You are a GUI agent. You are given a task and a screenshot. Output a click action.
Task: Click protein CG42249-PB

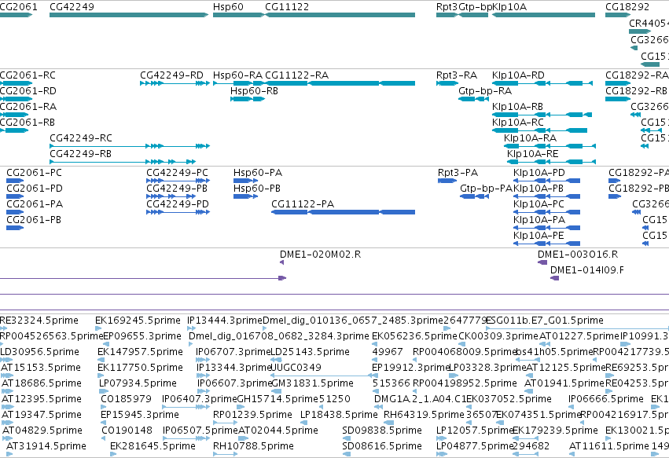point(171,196)
